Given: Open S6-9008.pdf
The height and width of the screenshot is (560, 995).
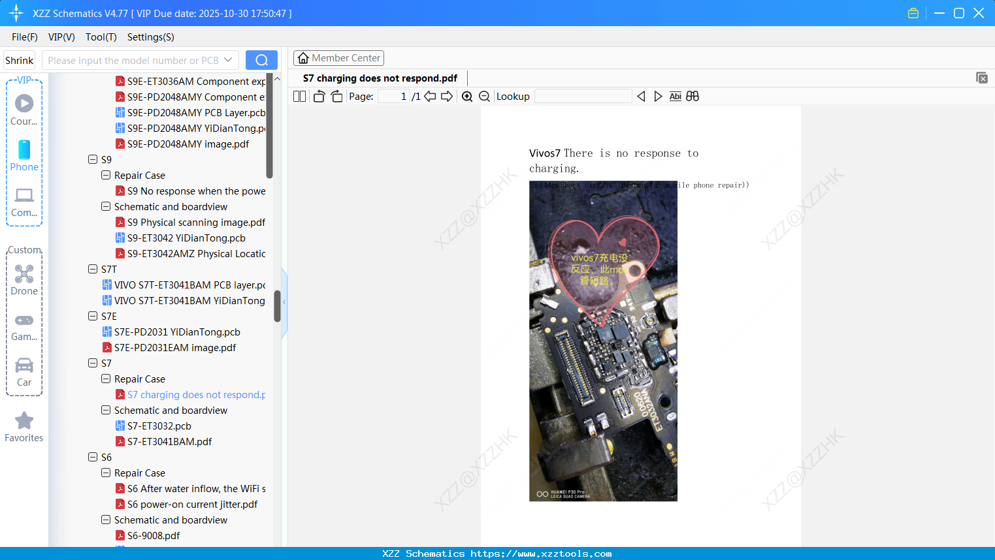Looking at the screenshot, I should click(x=148, y=535).
